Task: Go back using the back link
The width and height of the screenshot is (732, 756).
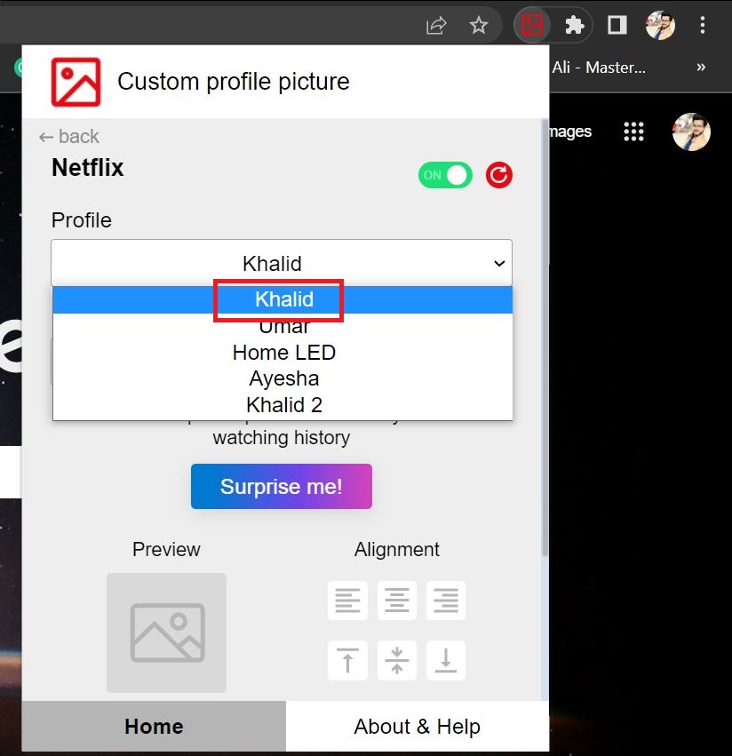Action: tap(68, 136)
